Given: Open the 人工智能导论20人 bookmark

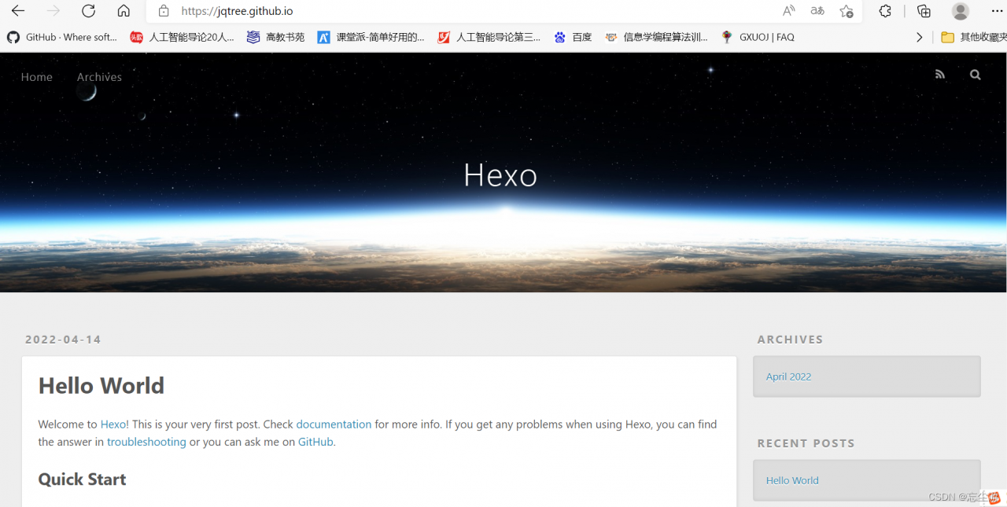Looking at the screenshot, I should 183,37.
